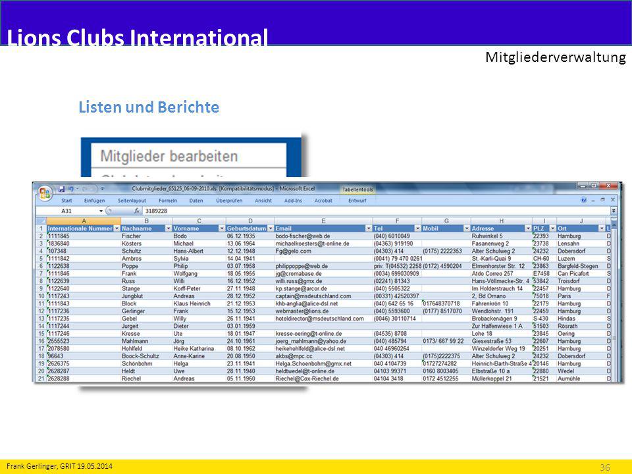The width and height of the screenshot is (632, 474).
Task: Click the Undo arrow in Excel's title bar
Action: [71, 189]
